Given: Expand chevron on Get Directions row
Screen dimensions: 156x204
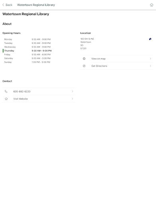Looking at the screenshot, I should click(x=150, y=66).
